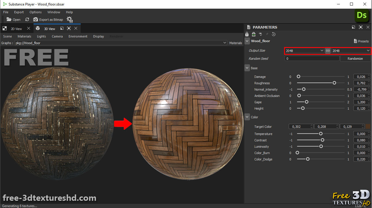Image resolution: width=372 pixels, height=208 pixels.
Task: Collapse the Color parameters section
Action: (247, 117)
